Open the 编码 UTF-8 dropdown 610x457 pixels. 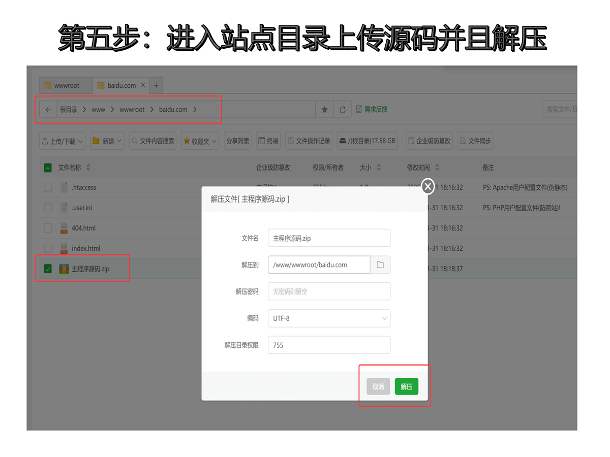click(329, 318)
